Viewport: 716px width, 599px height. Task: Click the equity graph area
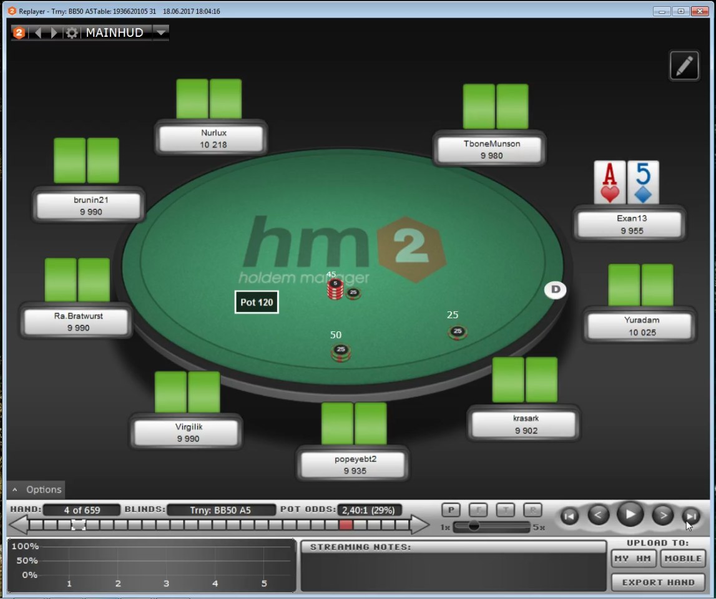[151, 565]
